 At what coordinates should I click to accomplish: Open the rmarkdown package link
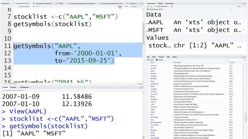click(154, 84)
